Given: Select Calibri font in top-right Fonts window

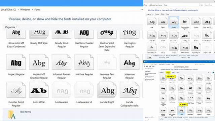Looking at the screenshot, I should click(x=163, y=21).
